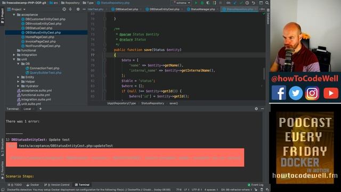Expand the Hydrator folder

(19, 86)
